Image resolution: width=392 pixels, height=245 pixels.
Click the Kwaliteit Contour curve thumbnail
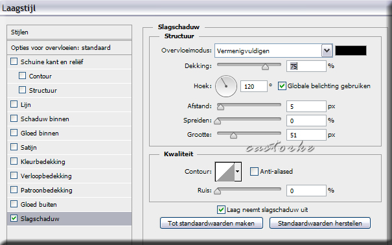(225, 172)
